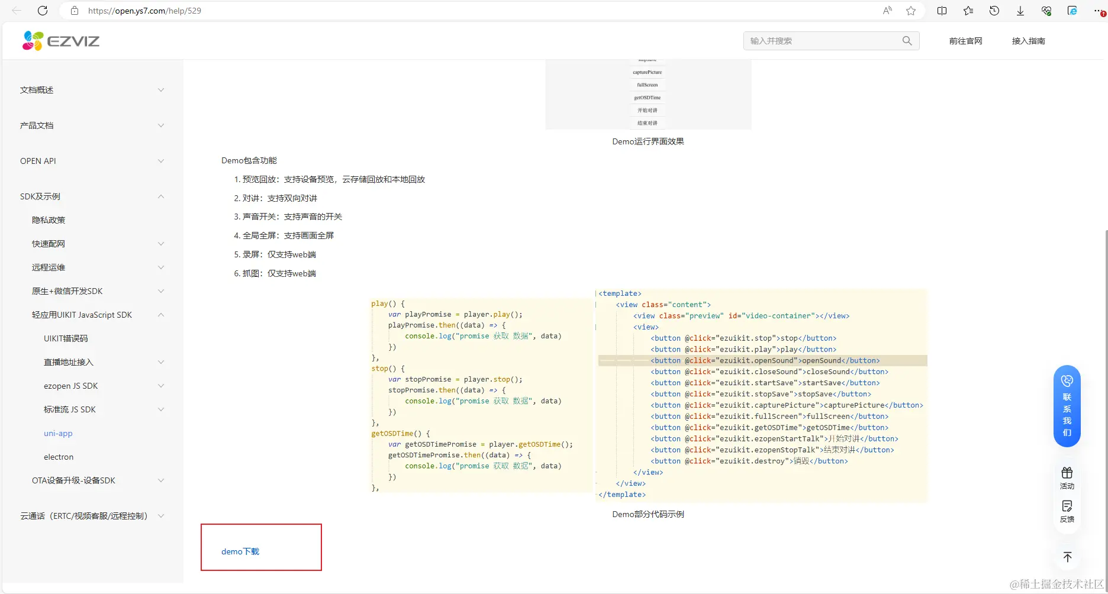Click the browser back arrow
Screen dimensions: 1108x594
pos(17,11)
